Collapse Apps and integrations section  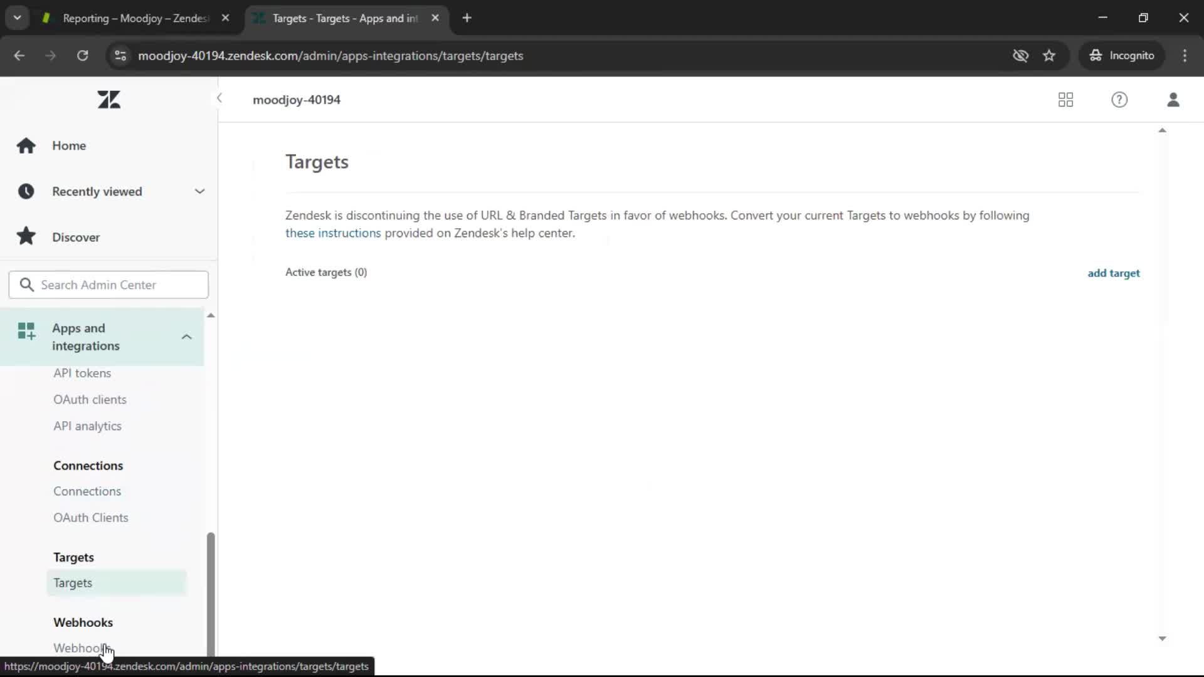pos(186,337)
